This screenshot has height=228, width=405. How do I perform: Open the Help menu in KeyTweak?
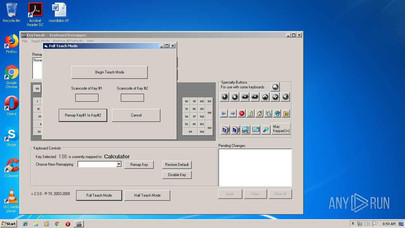(x=90, y=41)
